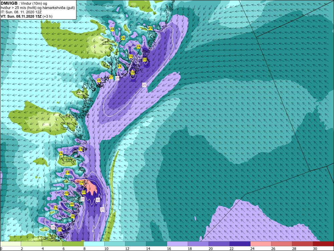Click the title line "DMI/IGB : Vindur (10m) og"
Image resolution: width=334 pixels, height=251 pixels.
[x=24, y=3]
